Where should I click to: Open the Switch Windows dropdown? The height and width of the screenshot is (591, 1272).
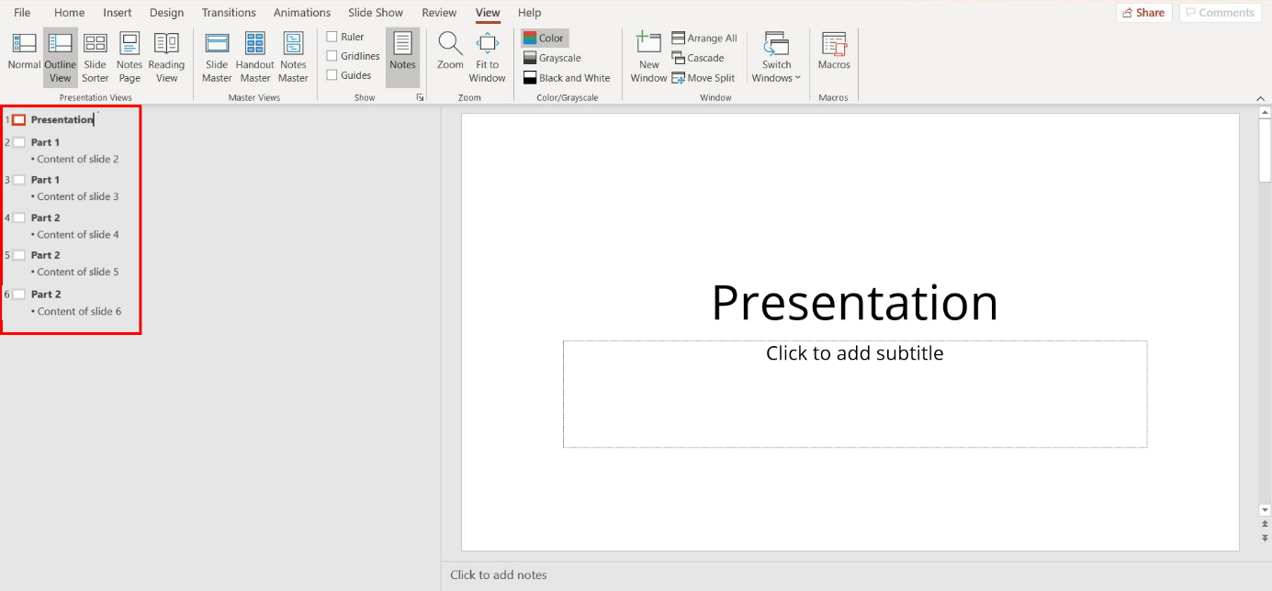[776, 57]
